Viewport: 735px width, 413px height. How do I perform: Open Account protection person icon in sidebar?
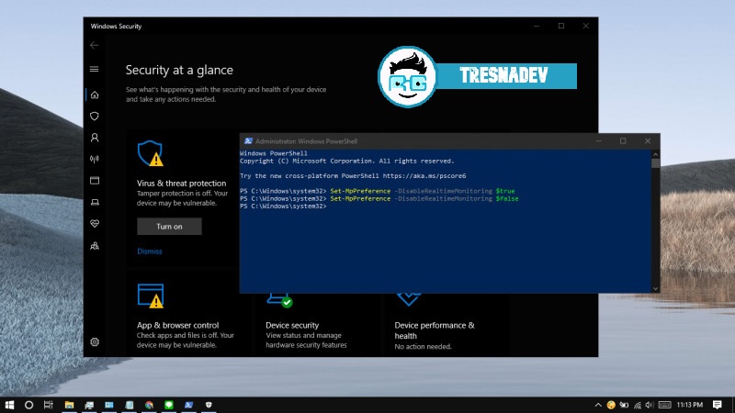click(95, 138)
